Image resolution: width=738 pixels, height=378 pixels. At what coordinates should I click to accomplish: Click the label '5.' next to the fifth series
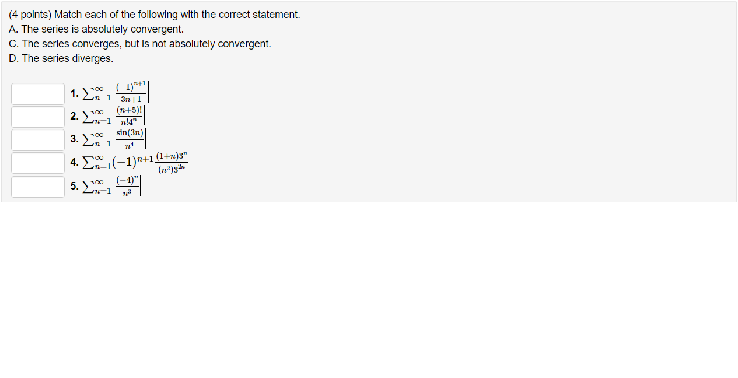[74, 186]
